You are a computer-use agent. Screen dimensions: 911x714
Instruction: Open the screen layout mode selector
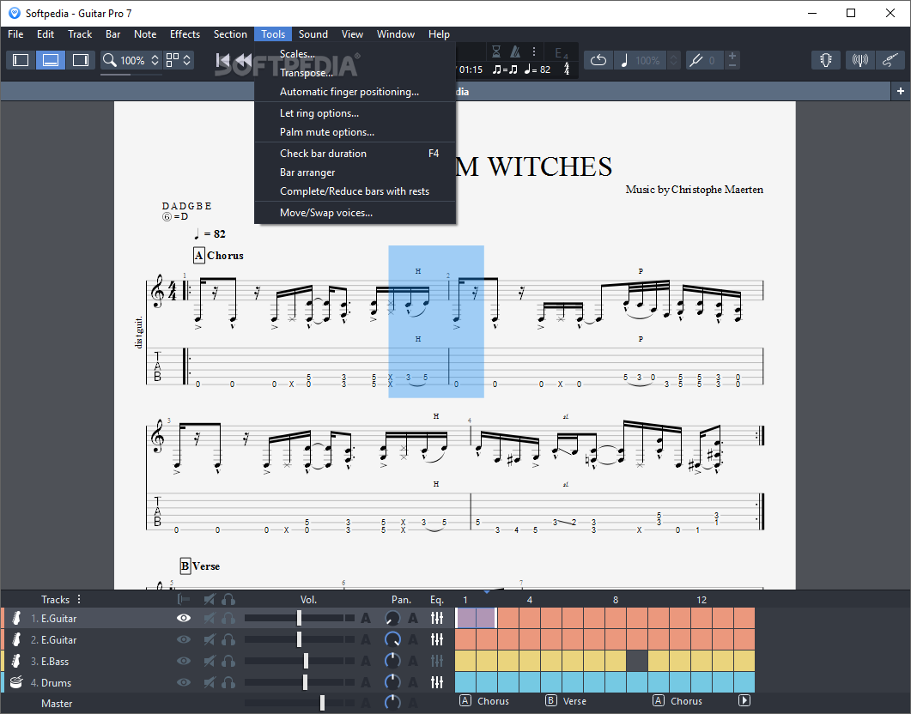pos(179,60)
